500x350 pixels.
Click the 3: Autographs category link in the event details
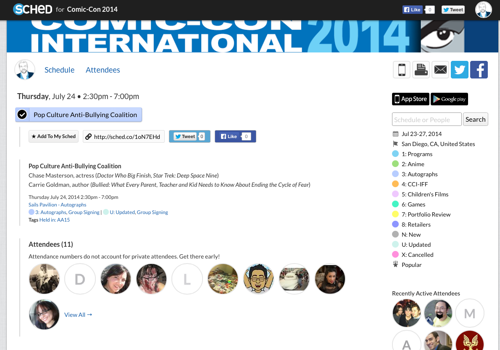51,212
